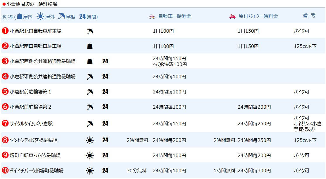Click the red number 7 marker icon
Image resolution: width=326 pixels, height=179 pixels.
tap(5, 123)
